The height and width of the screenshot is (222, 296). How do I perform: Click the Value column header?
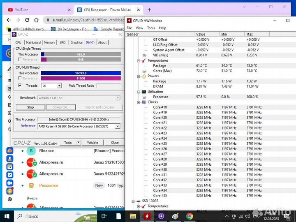[207, 34]
